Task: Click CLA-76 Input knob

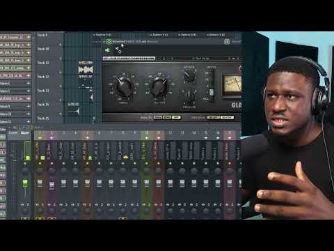Action: pyautogui.click(x=124, y=86)
